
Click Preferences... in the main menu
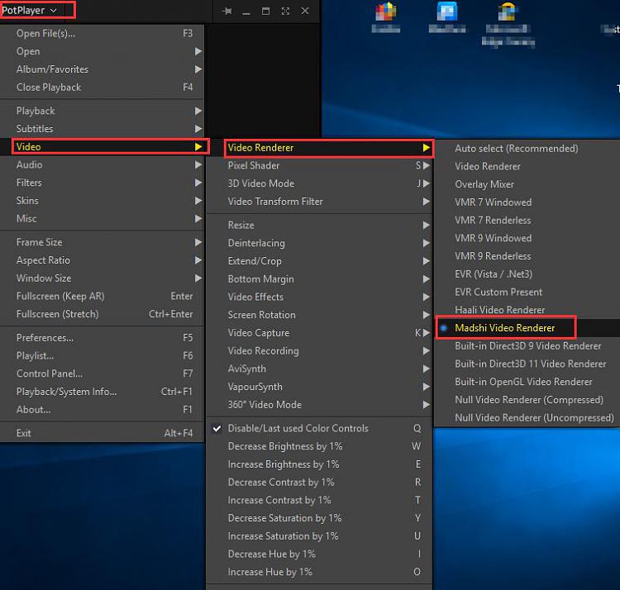(45, 337)
